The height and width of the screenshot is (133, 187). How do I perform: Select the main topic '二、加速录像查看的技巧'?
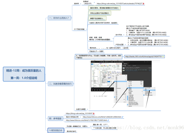tap(61, 84)
